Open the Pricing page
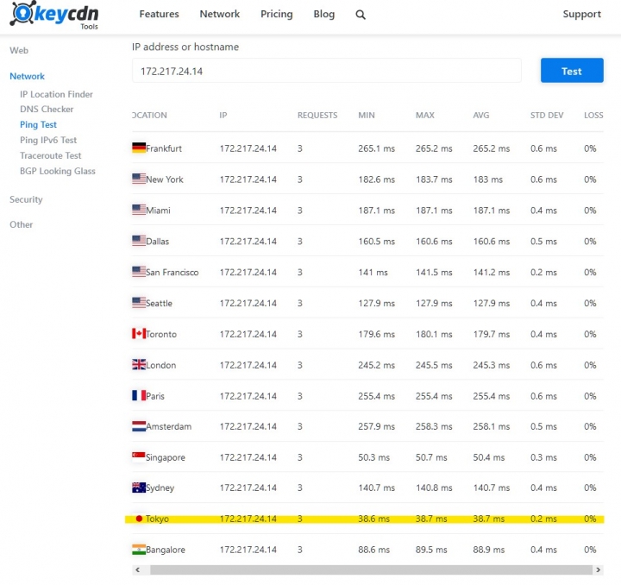Screen dimensions: 621x585 [277, 15]
